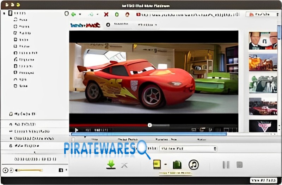Click the green download arrow button
This screenshot has height=185, width=282.
pyautogui.click(x=111, y=164)
